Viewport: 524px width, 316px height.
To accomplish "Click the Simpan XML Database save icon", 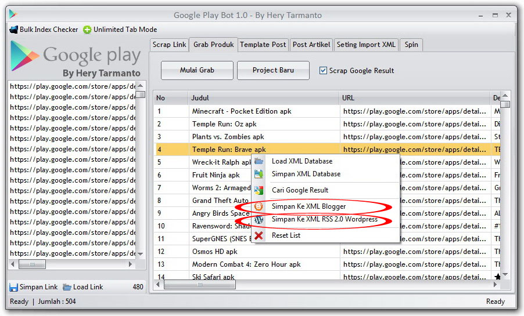I will click(259, 174).
